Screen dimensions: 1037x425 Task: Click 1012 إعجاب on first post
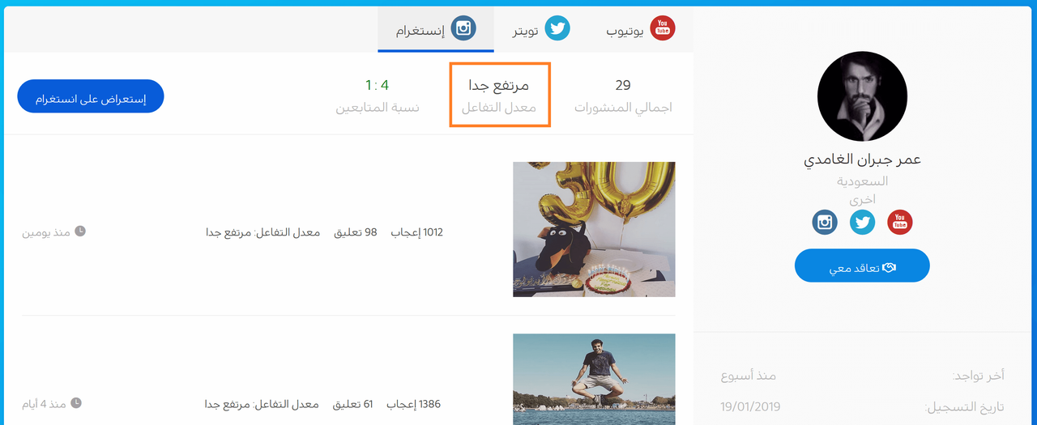click(417, 232)
